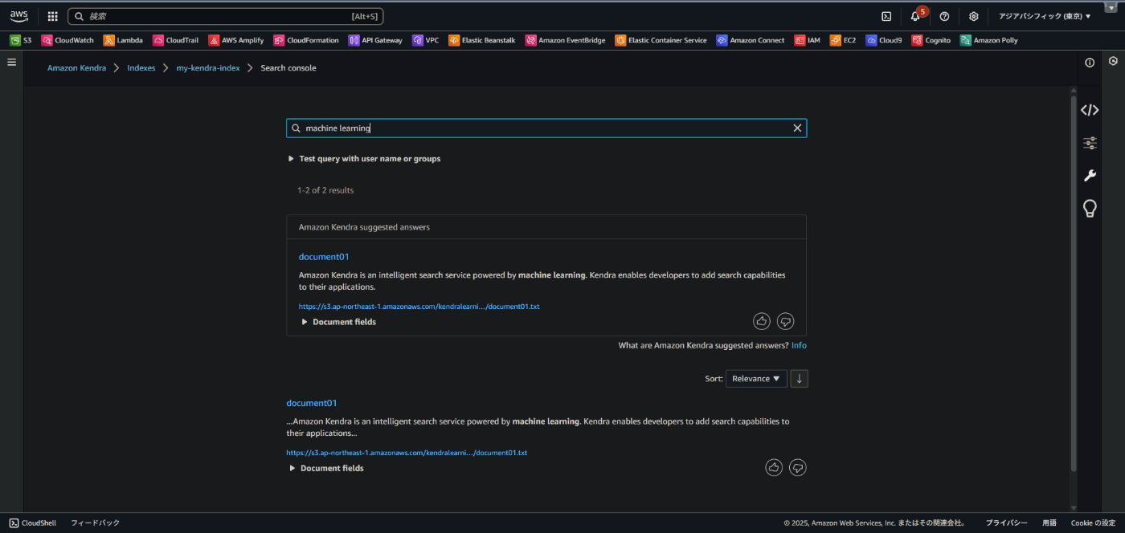
Task: Open the lightbulb suggestions icon
Action: click(x=1090, y=210)
